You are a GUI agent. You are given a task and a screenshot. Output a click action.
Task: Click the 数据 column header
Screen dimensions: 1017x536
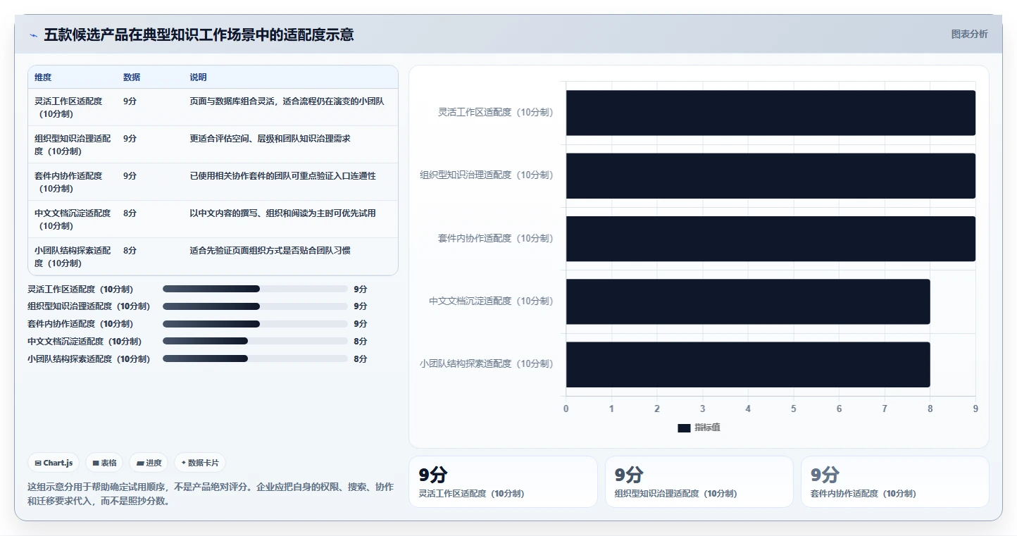(x=132, y=77)
